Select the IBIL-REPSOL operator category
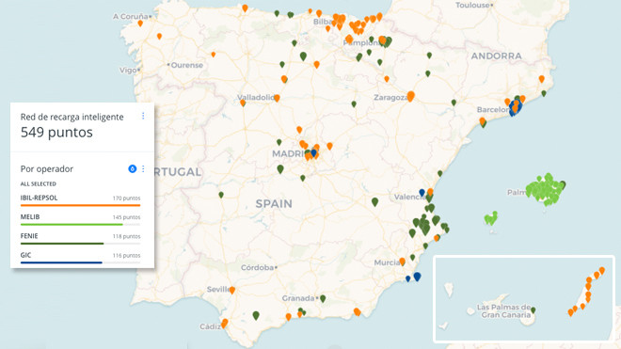 pos(80,200)
